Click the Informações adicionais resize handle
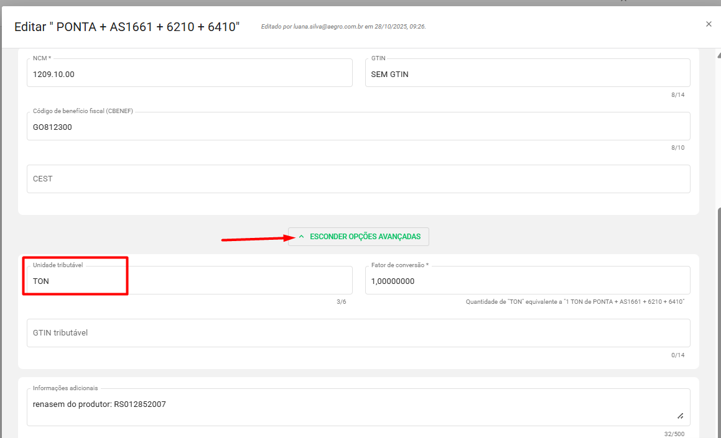The height and width of the screenshot is (438, 721). point(680,416)
